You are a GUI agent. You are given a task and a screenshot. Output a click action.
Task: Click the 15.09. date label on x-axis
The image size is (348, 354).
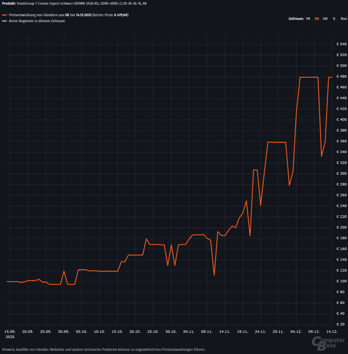click(10, 332)
